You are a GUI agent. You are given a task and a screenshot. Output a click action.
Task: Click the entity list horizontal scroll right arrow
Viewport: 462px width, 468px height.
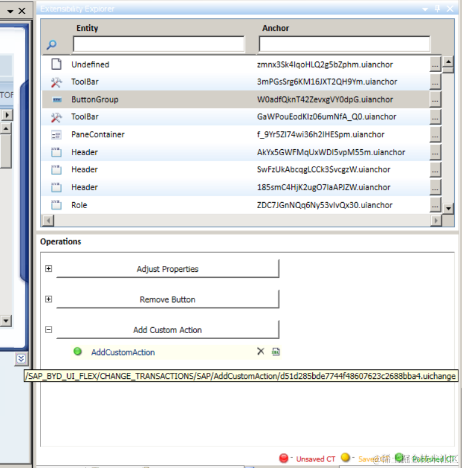click(x=436, y=221)
